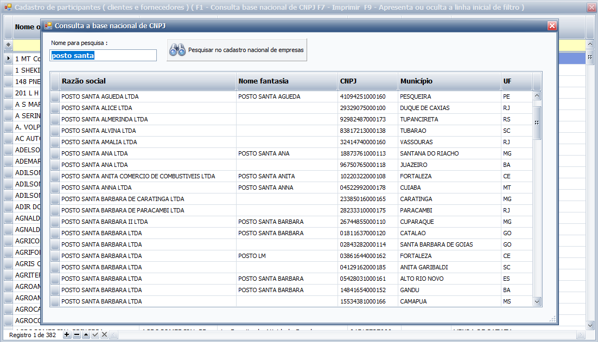This screenshot has width=598, height=342.
Task: Select the 1 SHEKI row in participants list
Action: [x=27, y=70]
